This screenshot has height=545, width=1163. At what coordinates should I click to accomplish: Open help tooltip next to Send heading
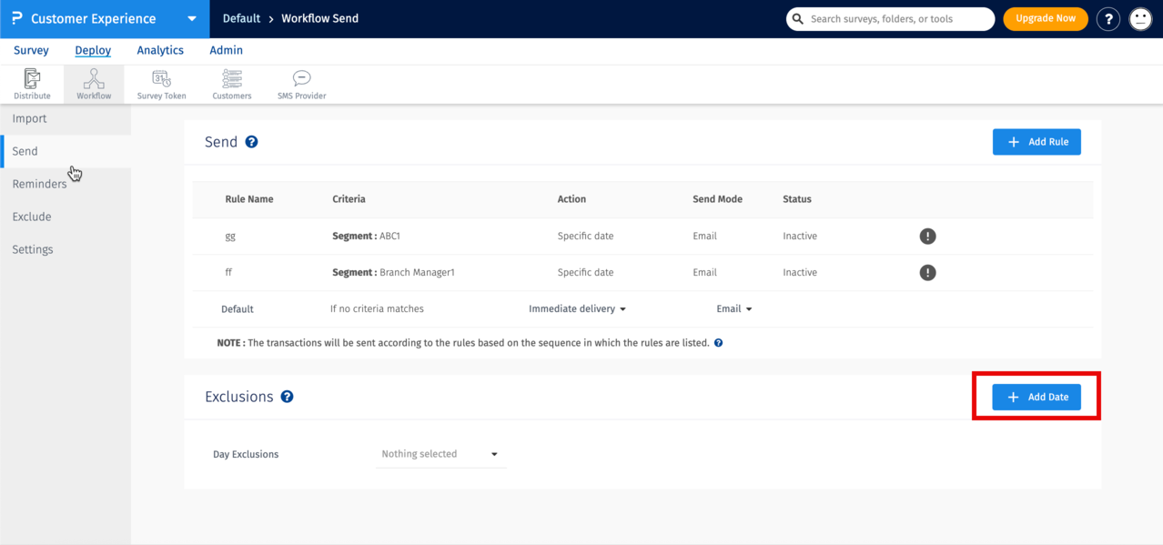coord(252,142)
